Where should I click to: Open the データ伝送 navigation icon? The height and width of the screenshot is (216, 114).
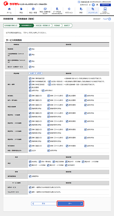tap(57, 9)
